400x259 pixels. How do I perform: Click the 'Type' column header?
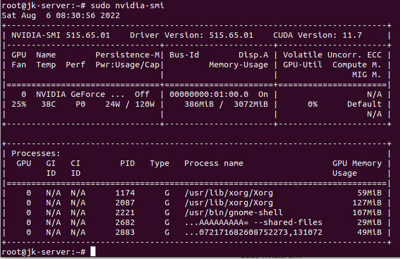tap(160, 163)
